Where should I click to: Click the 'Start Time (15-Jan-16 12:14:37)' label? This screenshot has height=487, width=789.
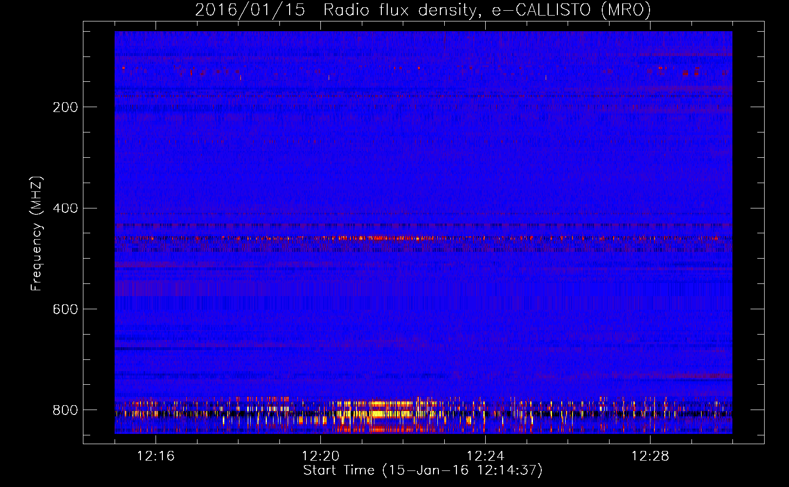(423, 470)
